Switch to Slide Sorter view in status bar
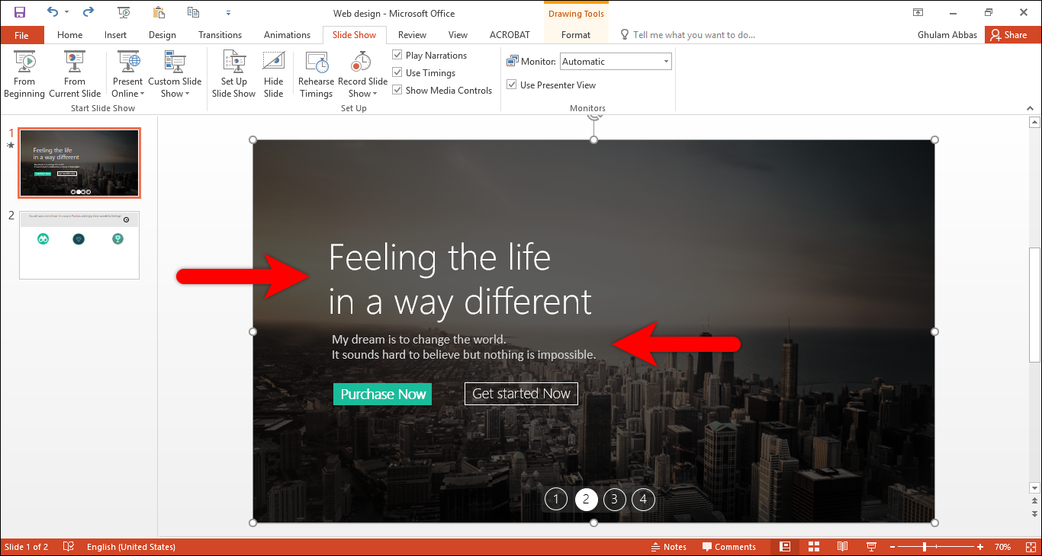This screenshot has height=556, width=1042. (x=814, y=546)
